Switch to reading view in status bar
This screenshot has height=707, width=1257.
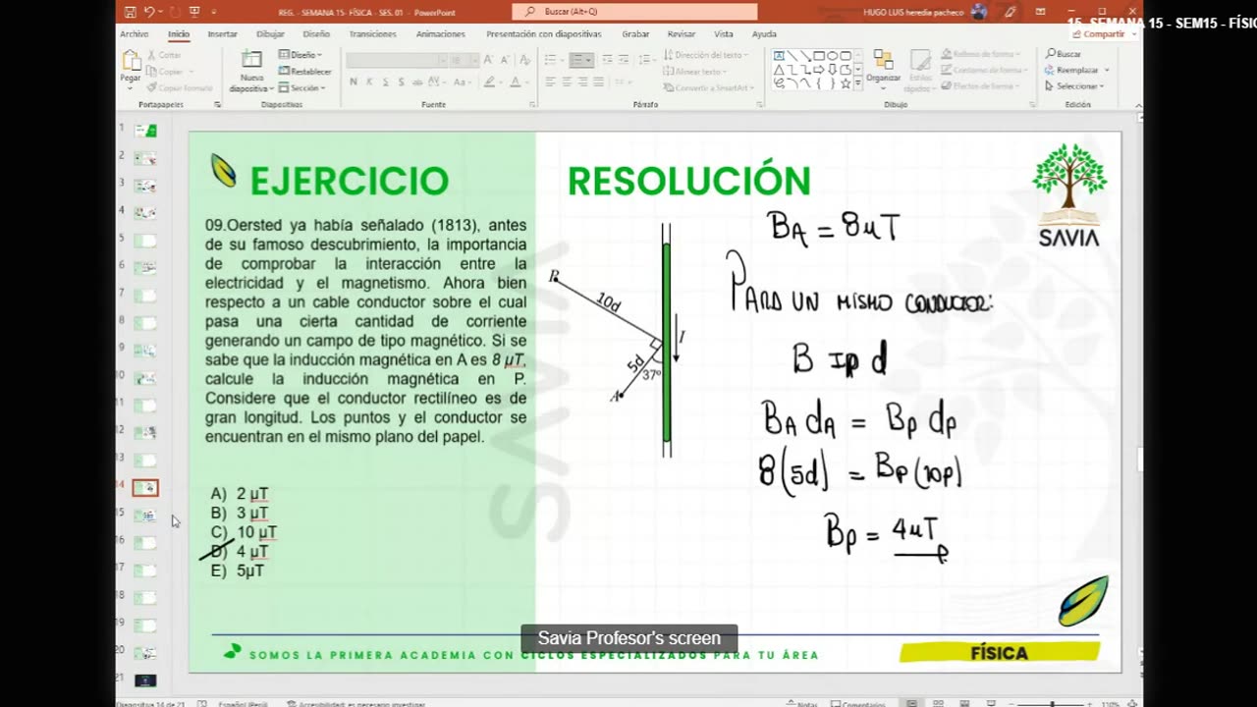[963, 703]
